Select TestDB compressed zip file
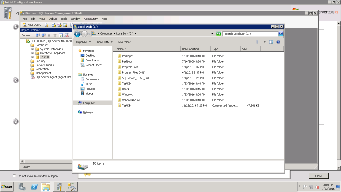Screen dimensions: 341x192 pyautogui.click(x=124, y=105)
